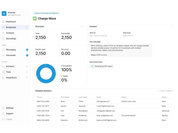Open Support page
This screenshot has height=133, width=178.
coord(10,113)
